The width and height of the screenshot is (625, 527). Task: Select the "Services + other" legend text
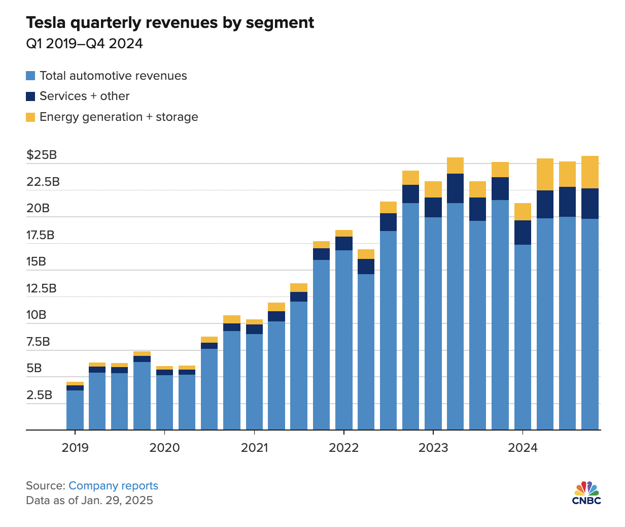[84, 96]
